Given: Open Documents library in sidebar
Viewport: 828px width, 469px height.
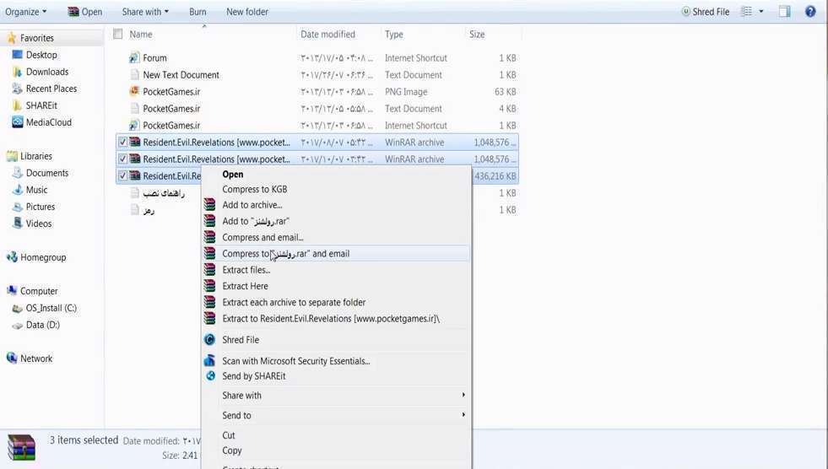Looking at the screenshot, I should pyautogui.click(x=47, y=173).
